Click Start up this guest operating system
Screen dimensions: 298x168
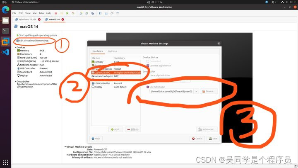click(37, 35)
